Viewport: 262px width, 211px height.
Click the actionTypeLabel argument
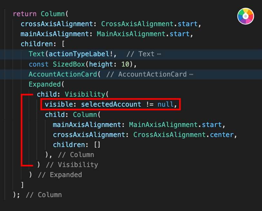[79, 54]
